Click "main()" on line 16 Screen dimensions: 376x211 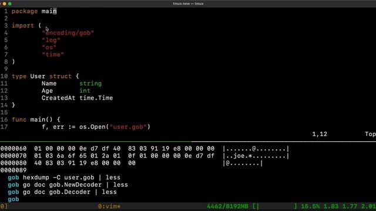pos(41,120)
